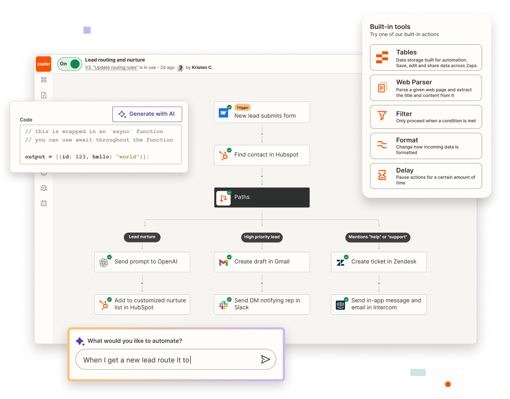Open the "Update routing rules" version link
This screenshot has height=399, width=510.
pos(112,67)
